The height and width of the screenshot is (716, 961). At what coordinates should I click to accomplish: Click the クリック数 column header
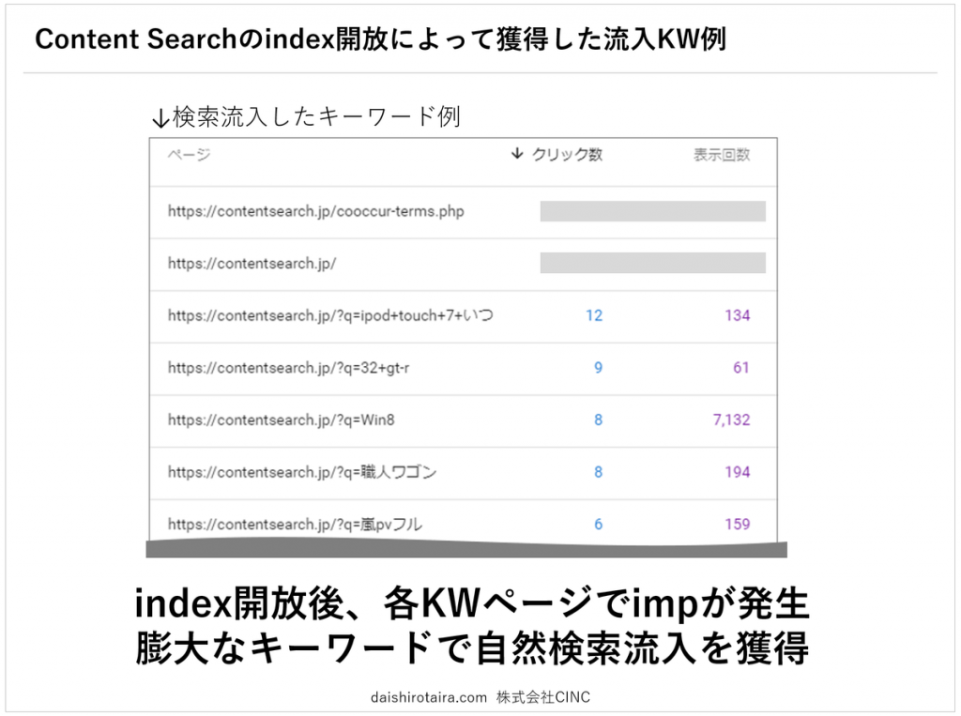(x=566, y=155)
